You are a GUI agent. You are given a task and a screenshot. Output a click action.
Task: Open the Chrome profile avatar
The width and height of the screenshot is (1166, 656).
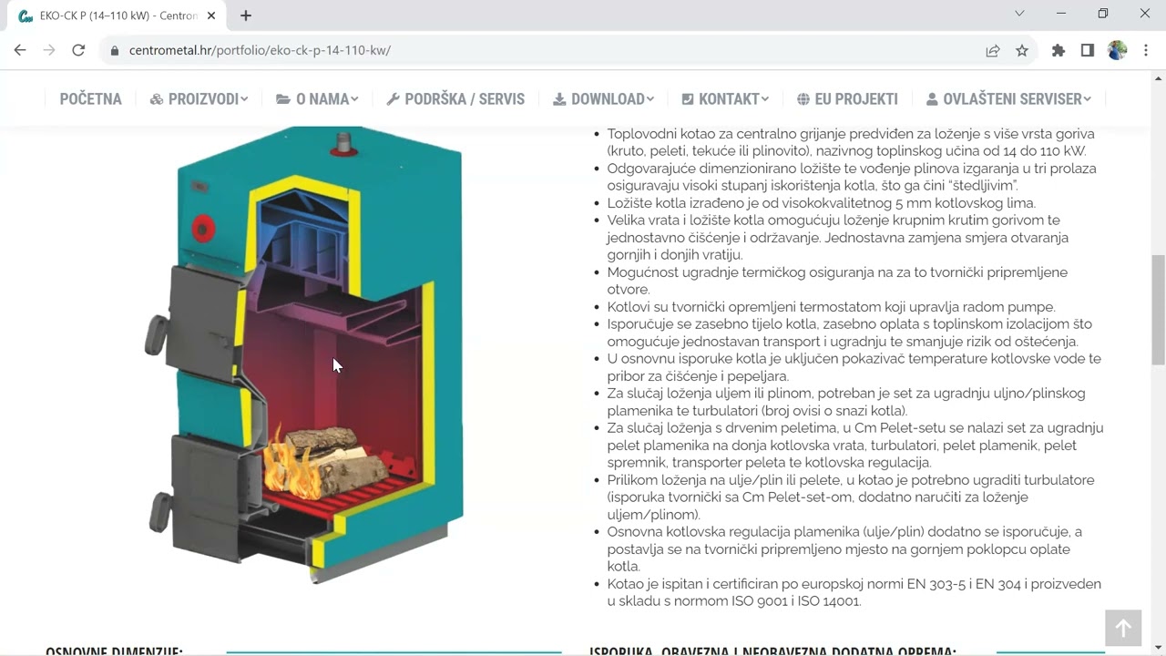tap(1117, 50)
